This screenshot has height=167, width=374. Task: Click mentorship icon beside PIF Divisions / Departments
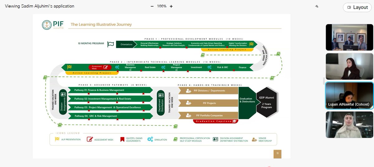click(x=189, y=91)
